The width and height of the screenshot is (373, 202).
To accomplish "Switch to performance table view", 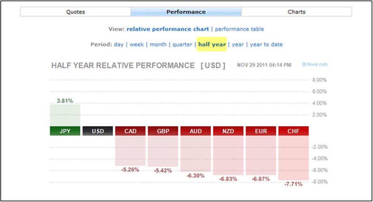I will [x=239, y=29].
